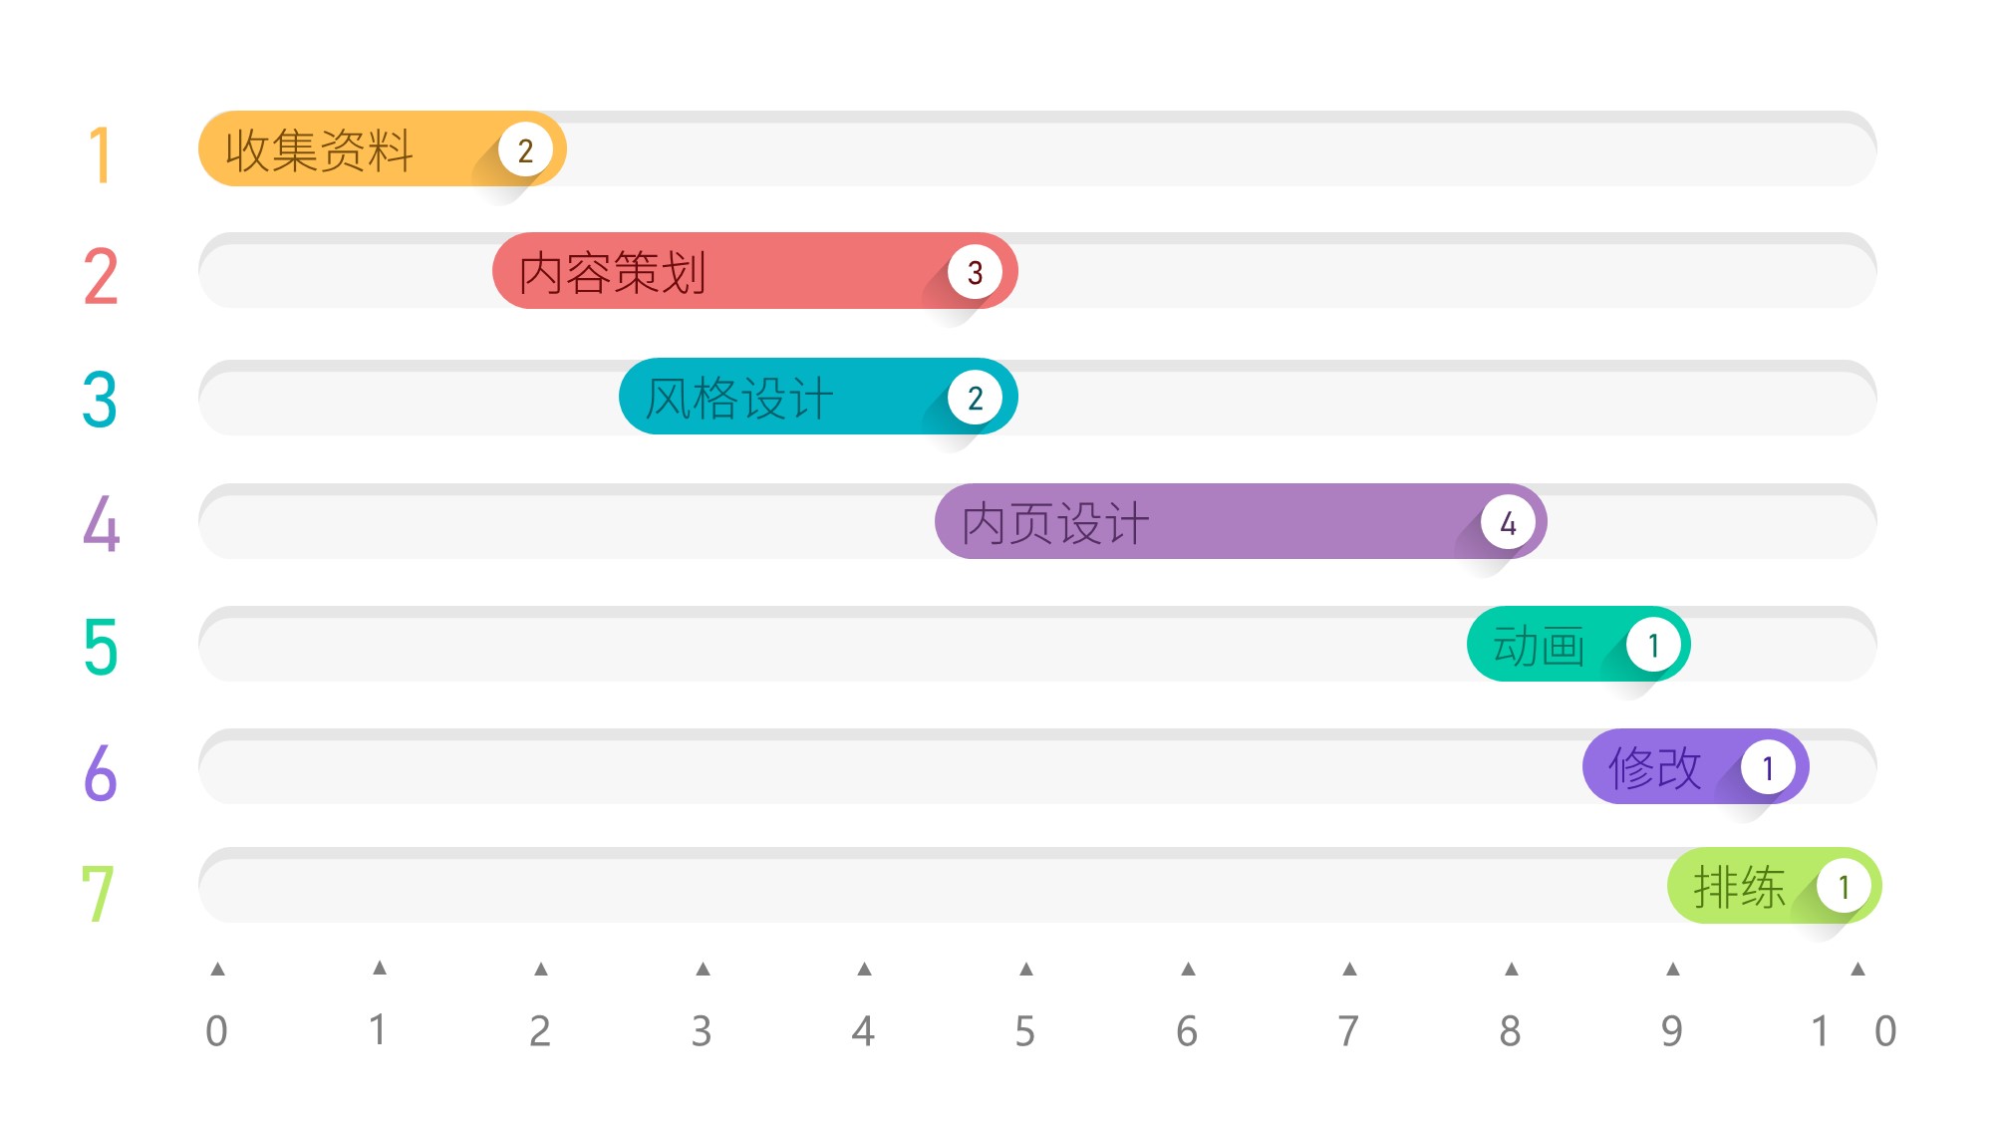The height and width of the screenshot is (1121, 1993).
Task: Click the circle badge 3 on 内容策划
Action: pyautogui.click(x=975, y=272)
